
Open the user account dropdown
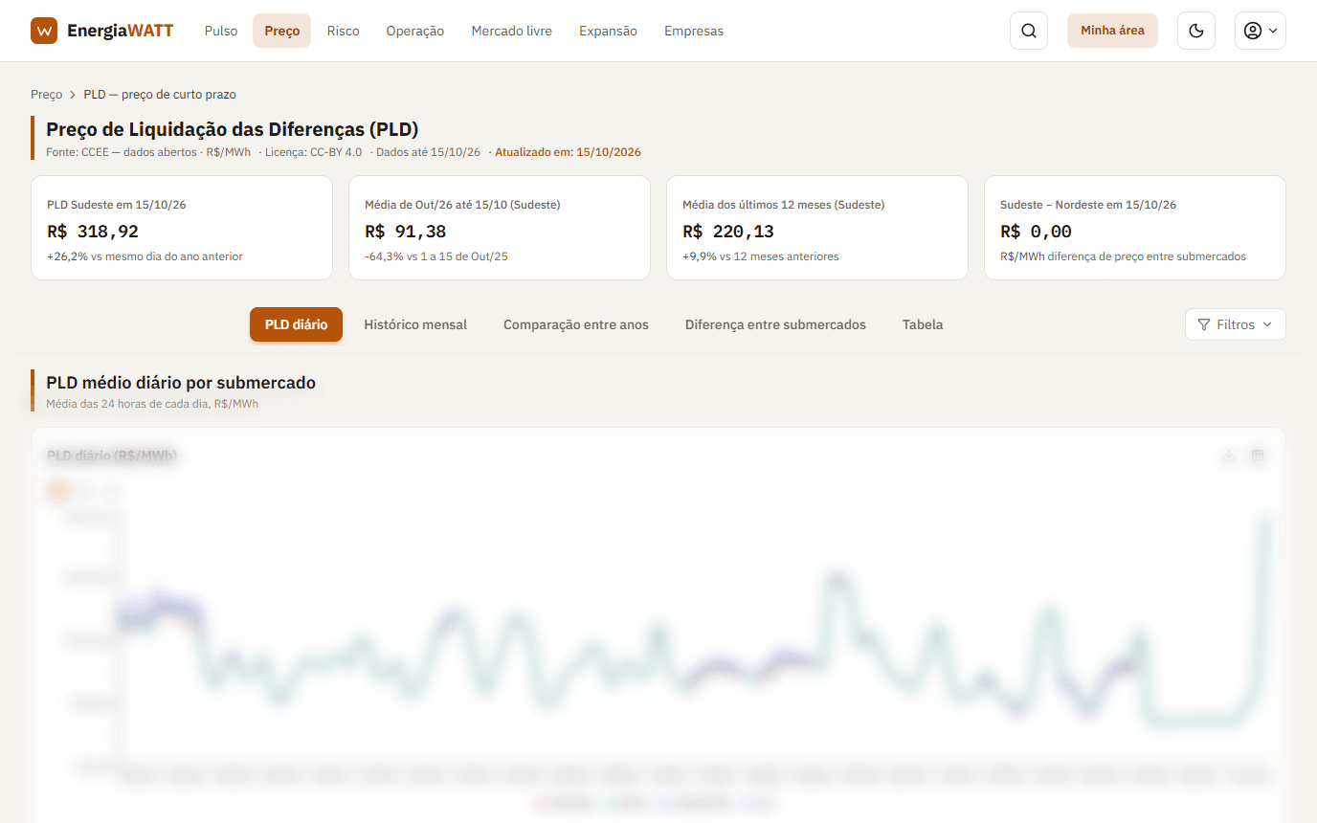1260,31
